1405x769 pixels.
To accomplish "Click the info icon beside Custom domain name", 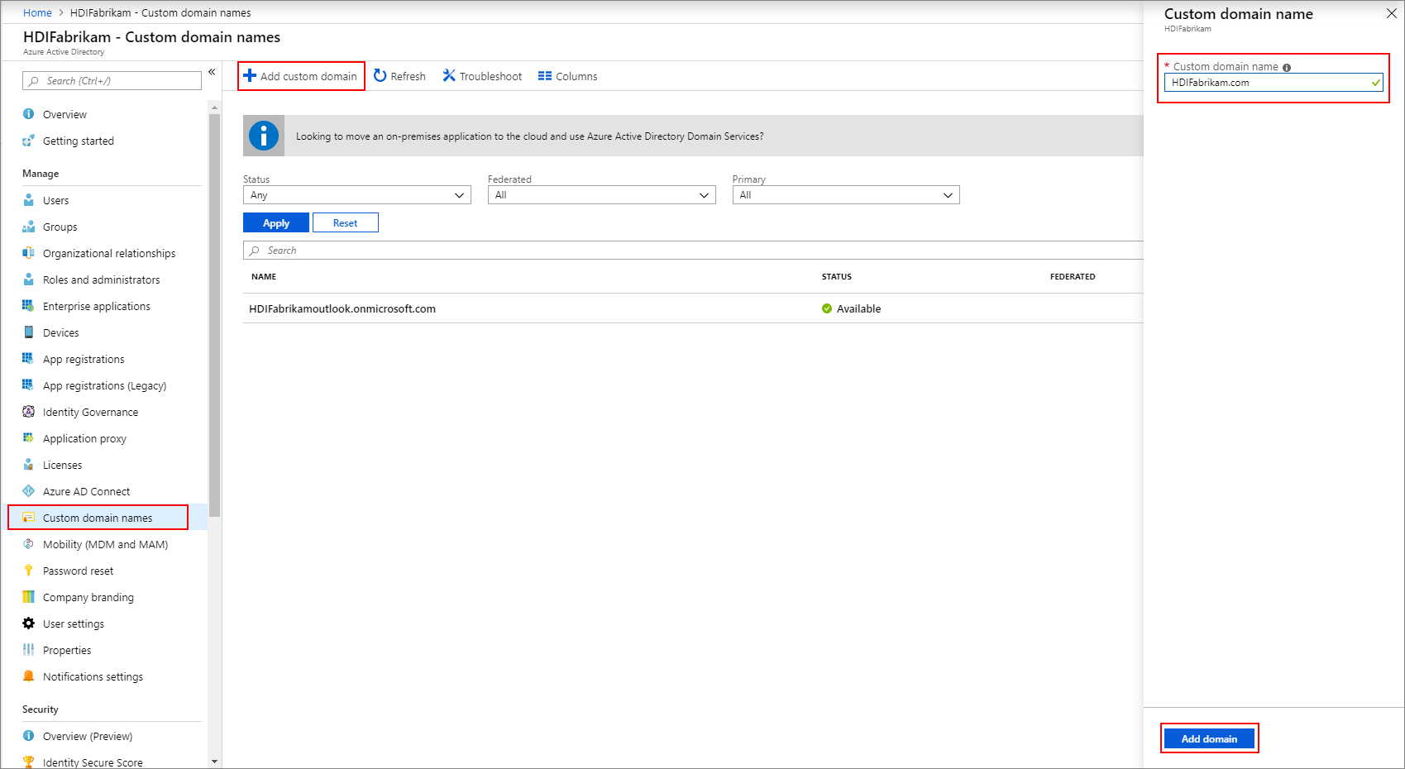I will 1287,66.
